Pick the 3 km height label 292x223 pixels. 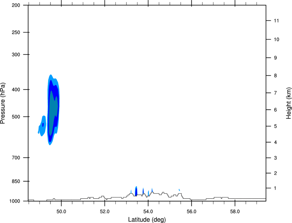tap(276, 158)
